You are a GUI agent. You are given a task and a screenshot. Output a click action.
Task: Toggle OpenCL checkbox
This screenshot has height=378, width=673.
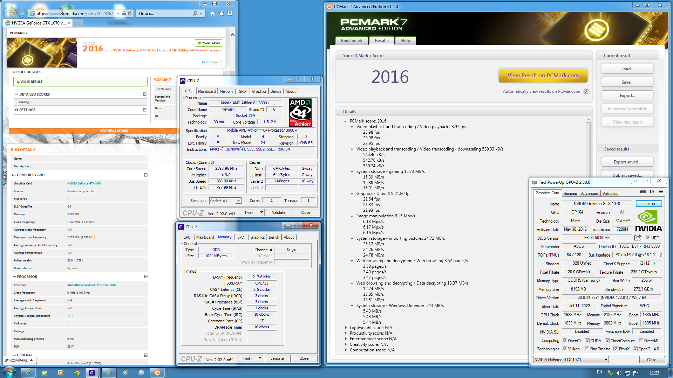click(x=565, y=341)
